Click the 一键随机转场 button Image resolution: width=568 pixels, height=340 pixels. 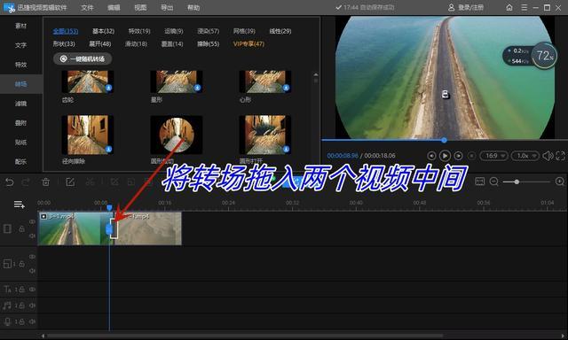coord(83,59)
